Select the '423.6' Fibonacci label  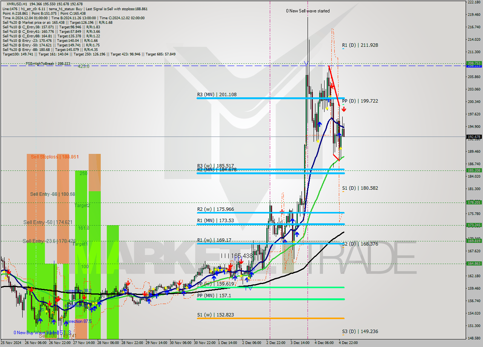coord(83,66)
